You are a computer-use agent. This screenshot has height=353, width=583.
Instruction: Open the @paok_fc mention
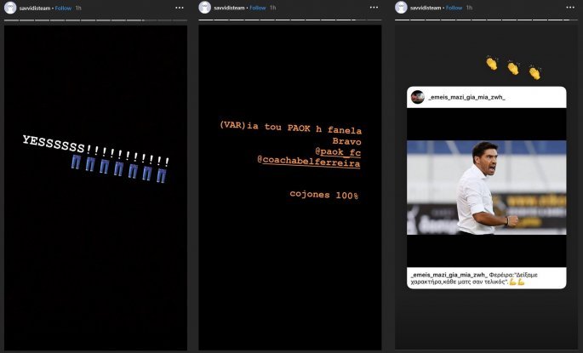338,152
